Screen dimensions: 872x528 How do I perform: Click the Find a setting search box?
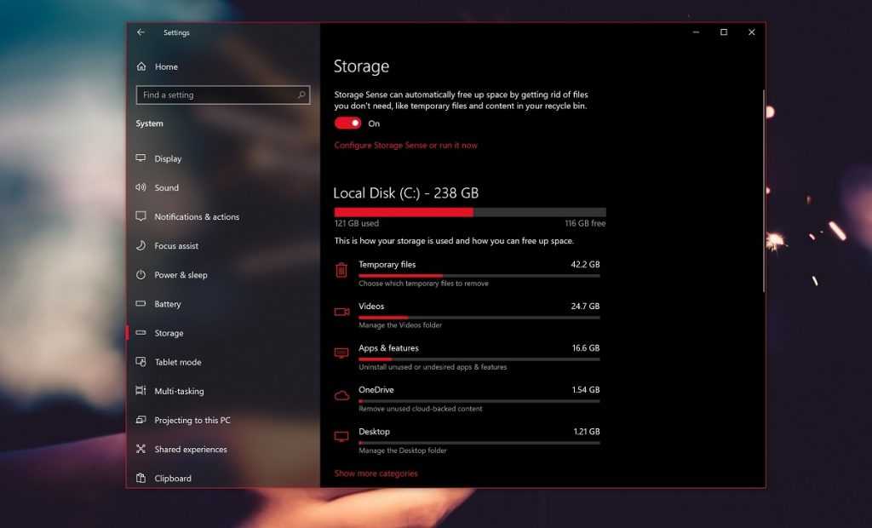[x=217, y=95]
